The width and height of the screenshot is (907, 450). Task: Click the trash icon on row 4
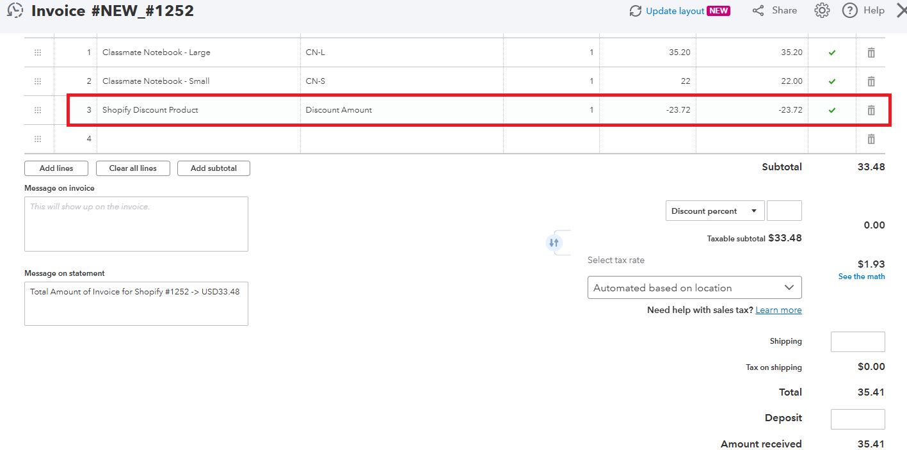[x=871, y=139]
